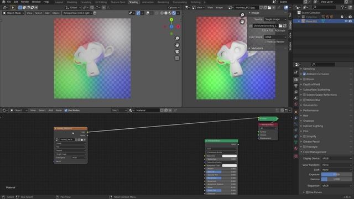
Task: Switch to the Animation workspace tab
Action: [x=148, y=2]
